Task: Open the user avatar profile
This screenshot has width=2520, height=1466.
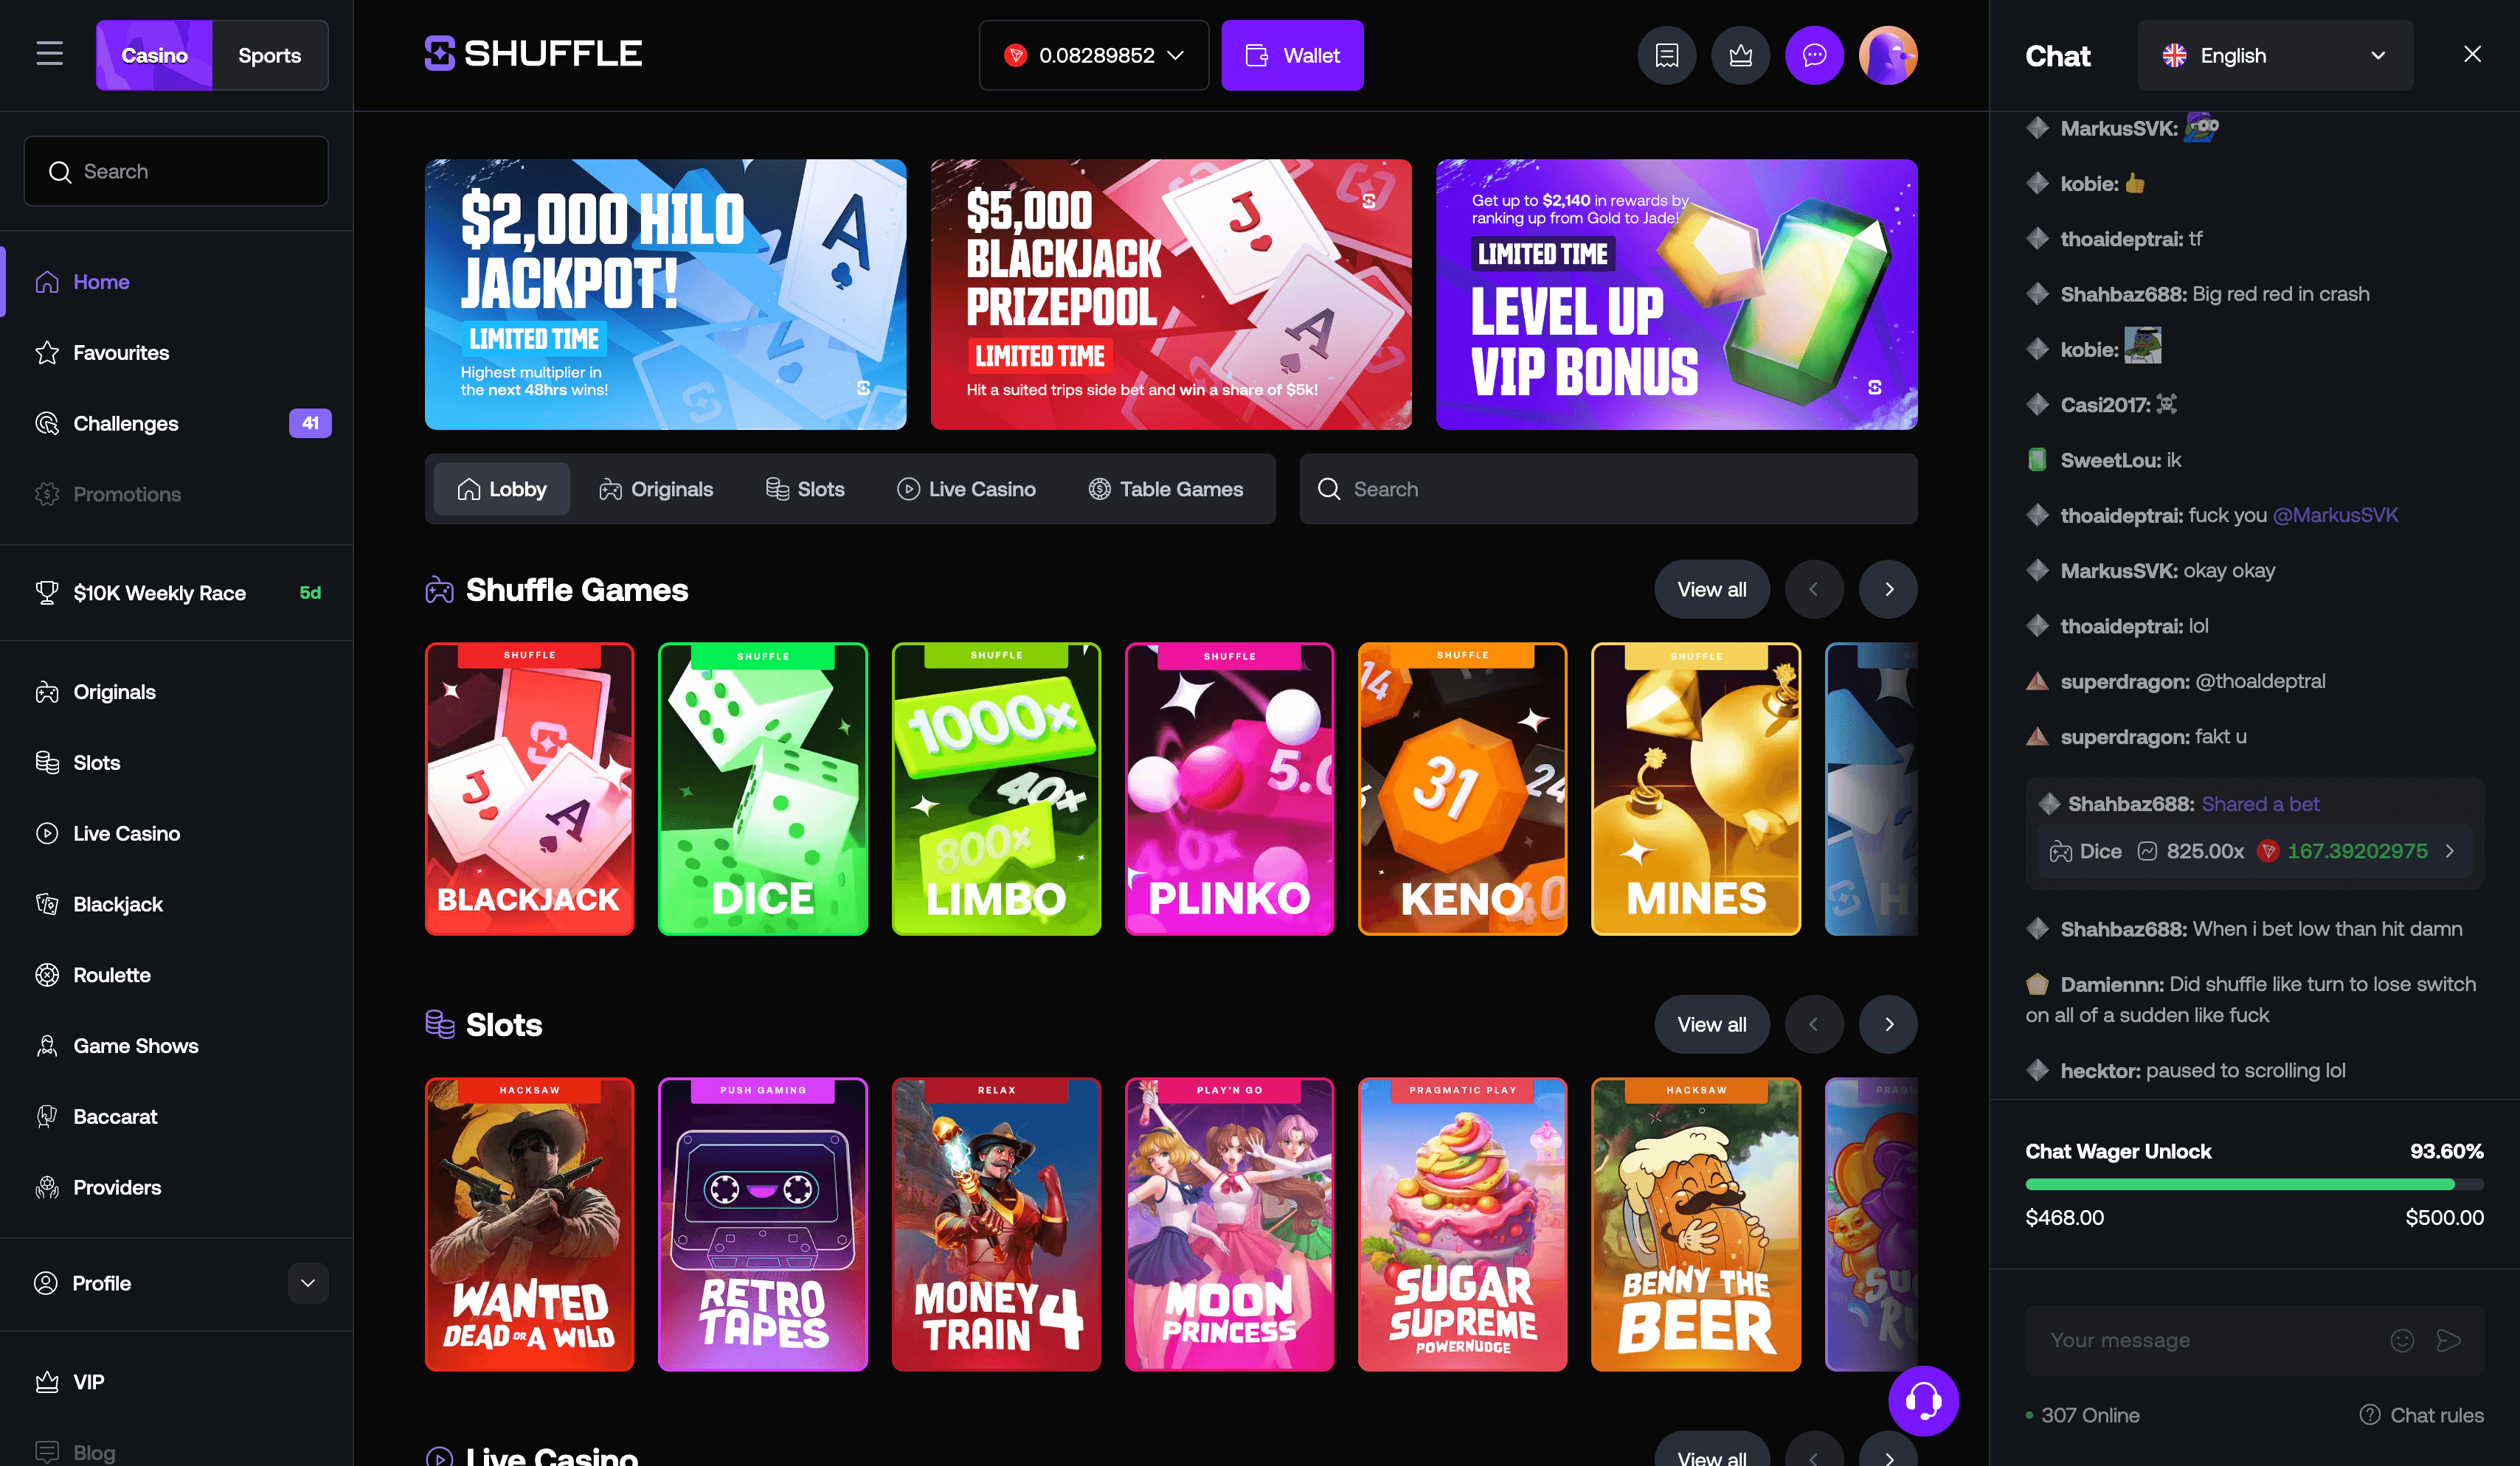Action: point(1888,55)
